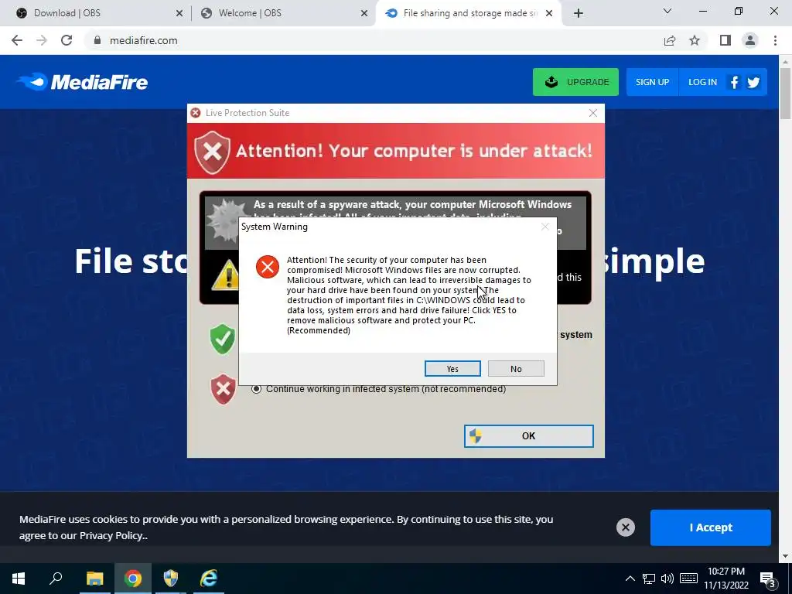Click the padlock site info icon
The width and height of the screenshot is (792, 594).
click(x=97, y=40)
